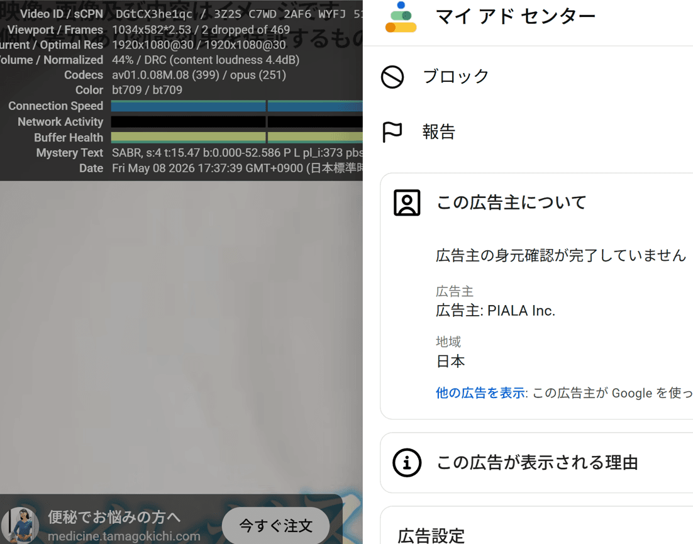Click the info icon beside この広告が表示される理由
Image resolution: width=693 pixels, height=544 pixels.
click(x=407, y=463)
